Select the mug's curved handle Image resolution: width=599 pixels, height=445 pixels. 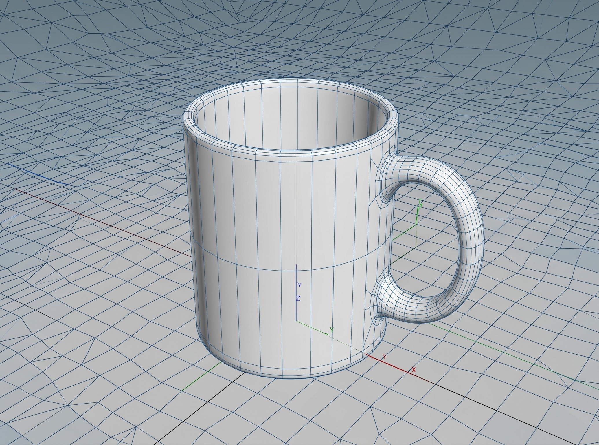coord(472,240)
